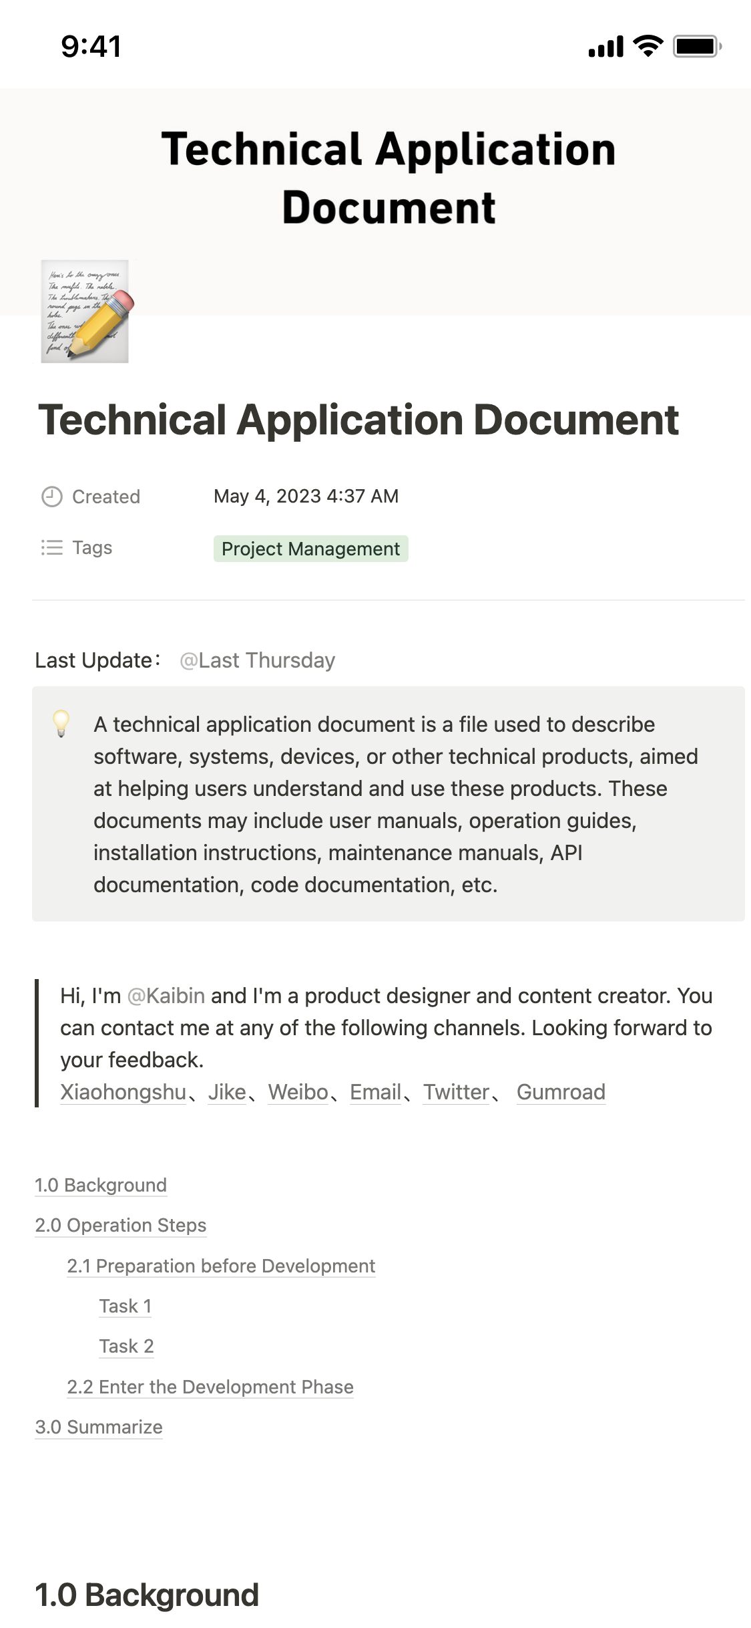The width and height of the screenshot is (751, 1628).
Task: Click the @Last Thursday date mention
Action: 257,660
